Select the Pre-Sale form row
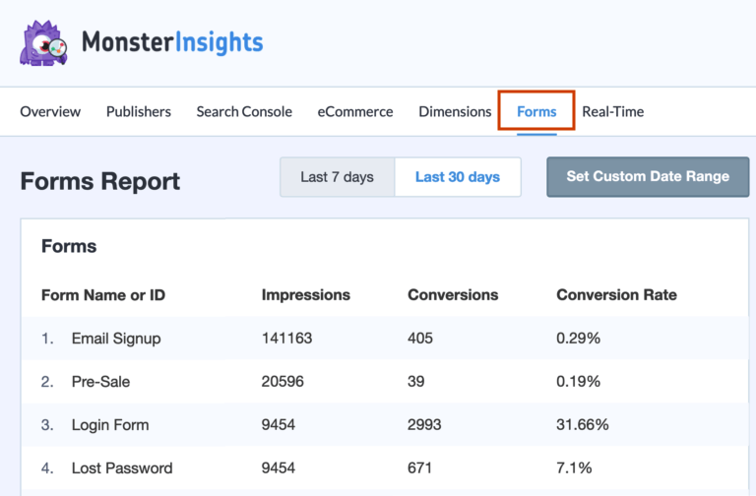This screenshot has height=496, width=756. click(101, 381)
